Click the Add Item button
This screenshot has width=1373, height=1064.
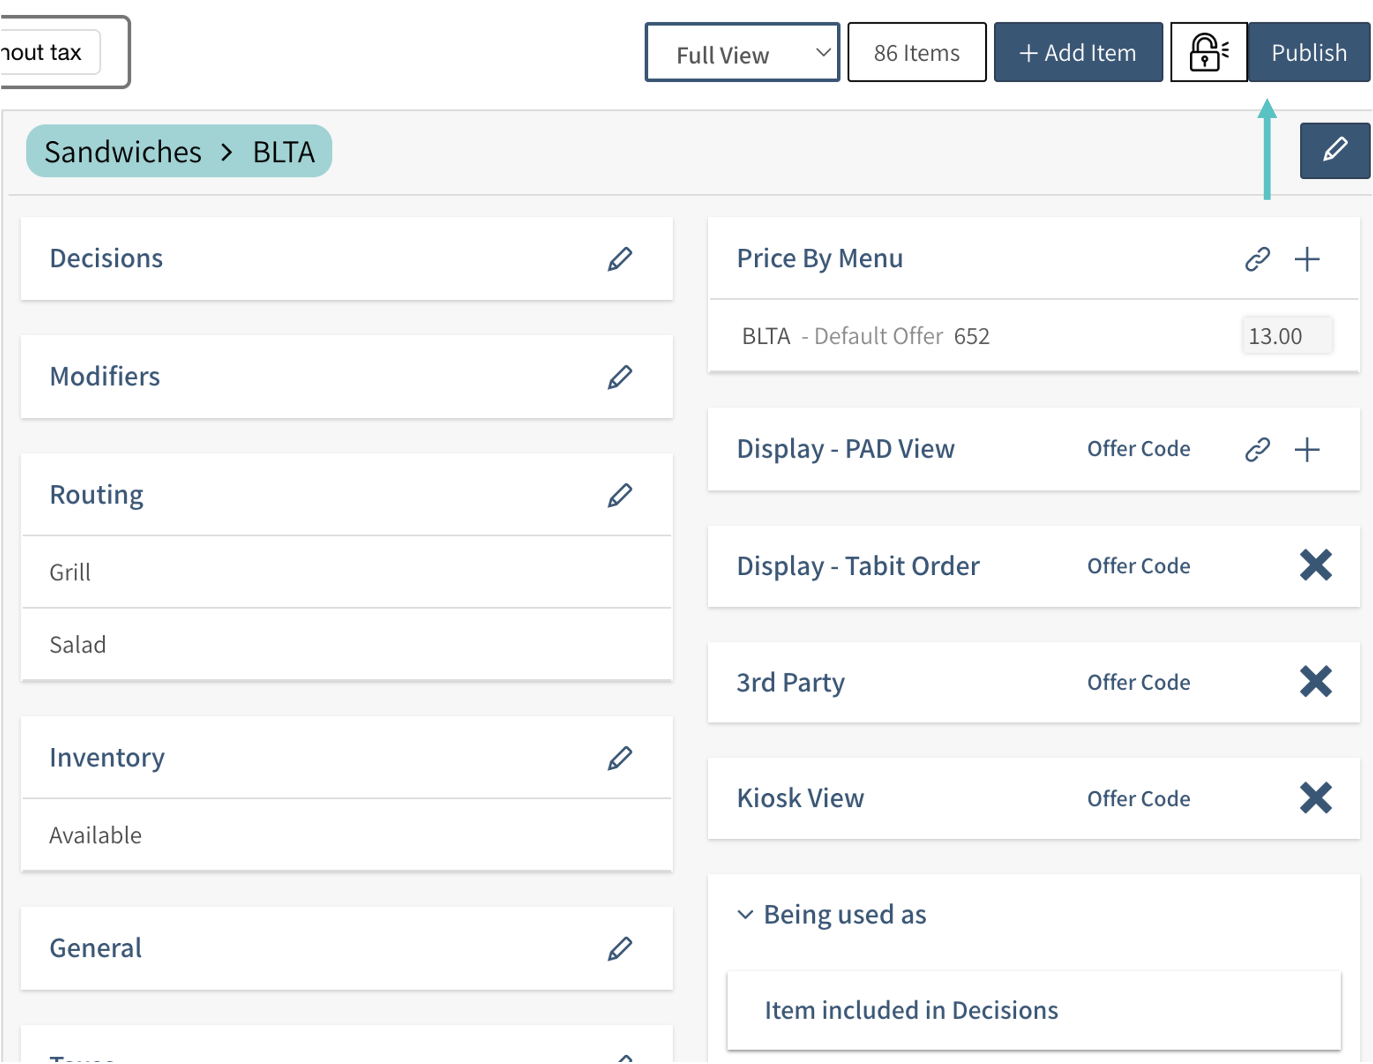coord(1077,53)
